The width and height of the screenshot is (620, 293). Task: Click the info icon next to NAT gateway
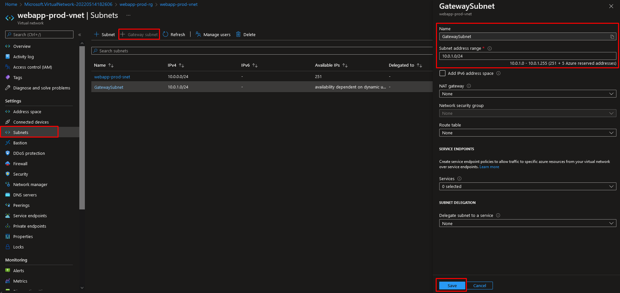tap(469, 86)
